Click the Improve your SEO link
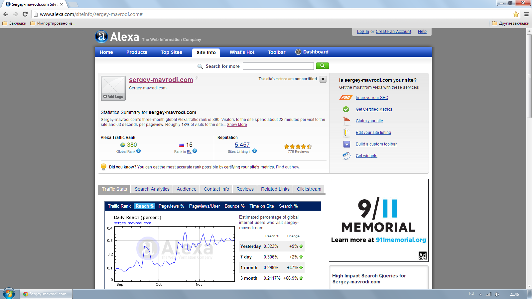Image resolution: width=532 pixels, height=299 pixels. coord(372,98)
